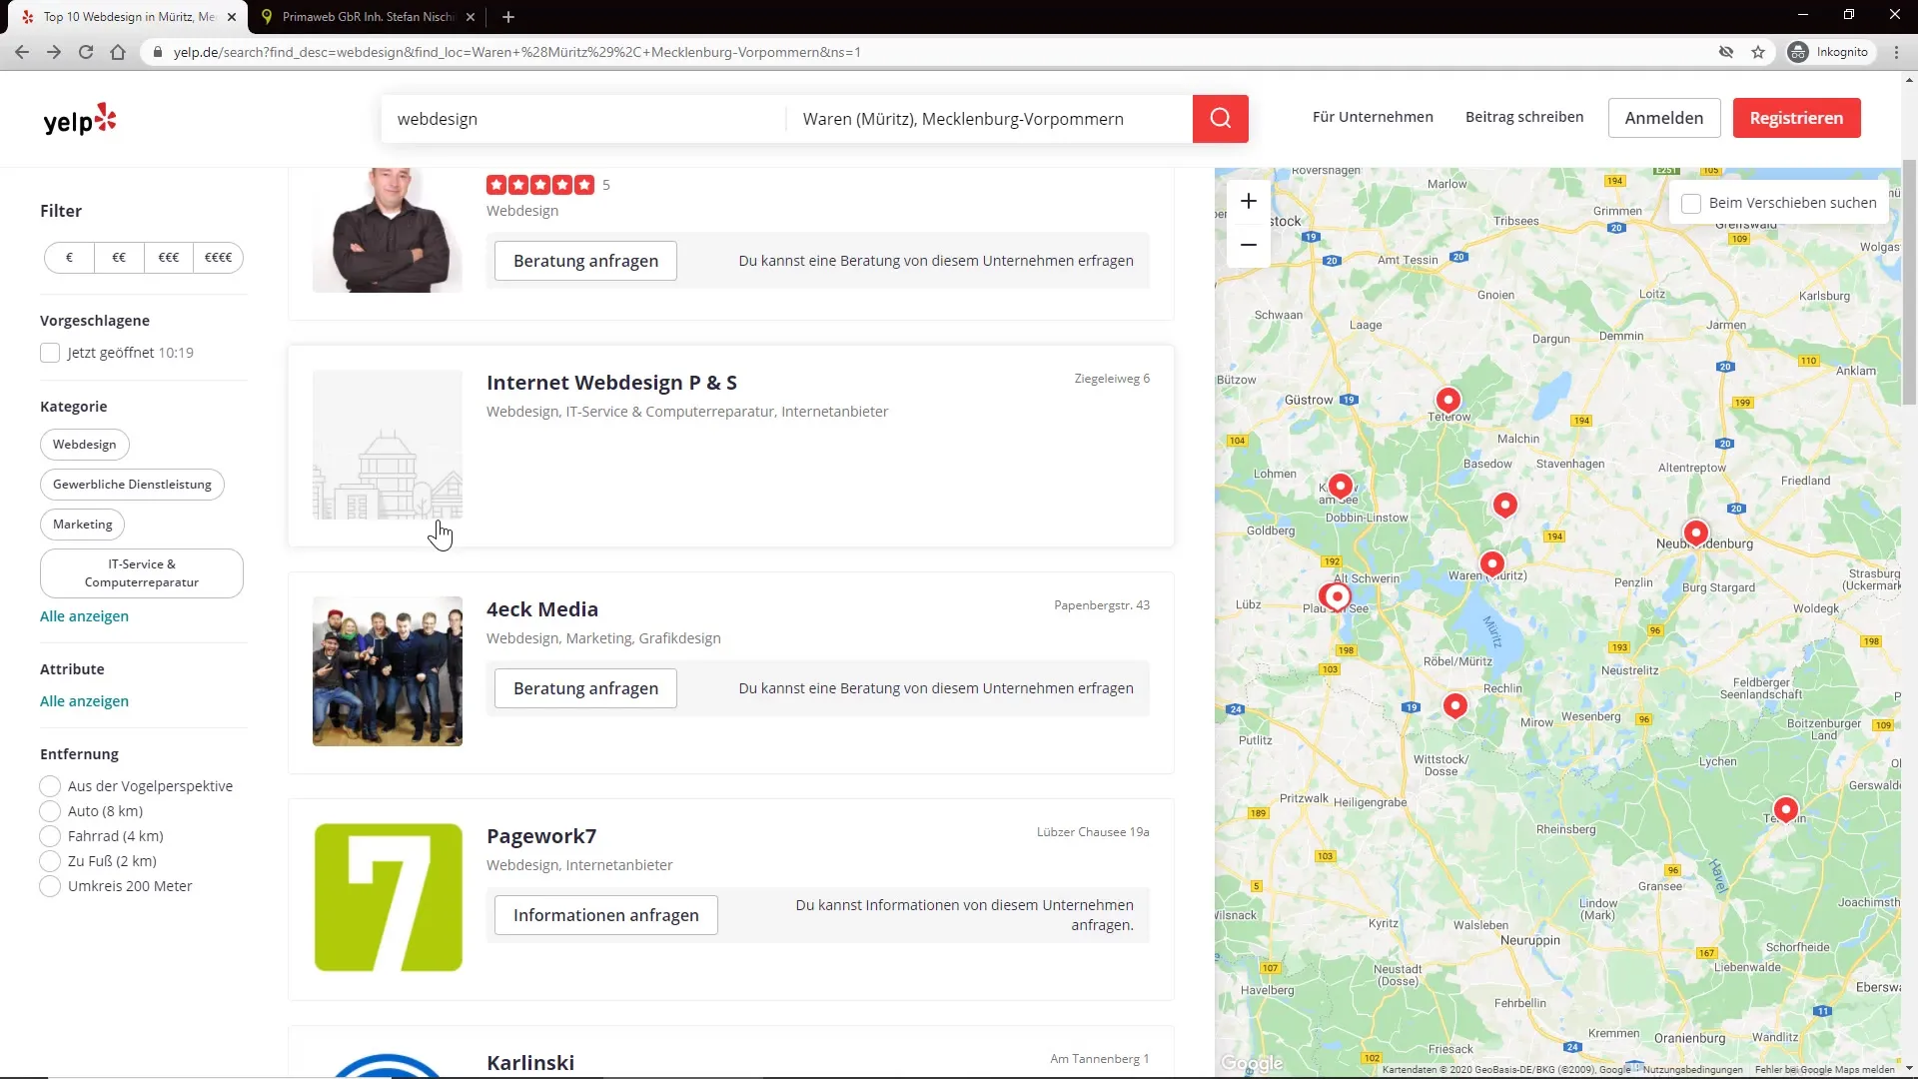Toggle the € price filter
Screen dimensions: 1918x1079
(x=69, y=258)
